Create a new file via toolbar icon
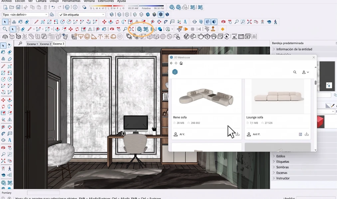The width and height of the screenshot is (337, 199). [x=5, y=7]
